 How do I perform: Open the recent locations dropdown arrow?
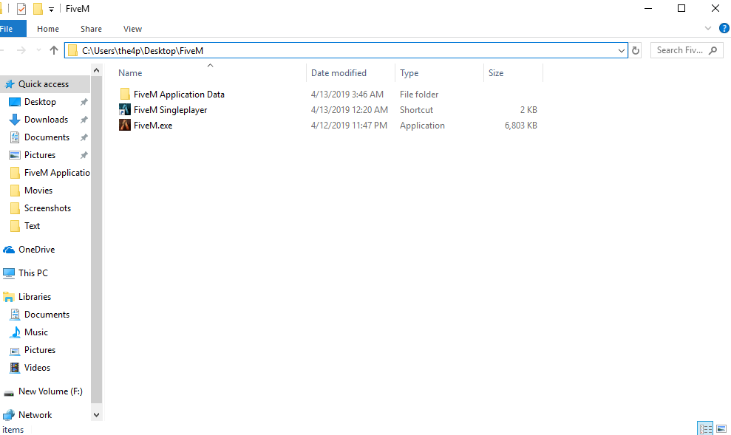click(x=38, y=50)
